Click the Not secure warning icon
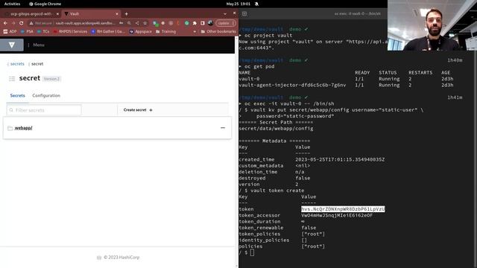 pos(31,23)
